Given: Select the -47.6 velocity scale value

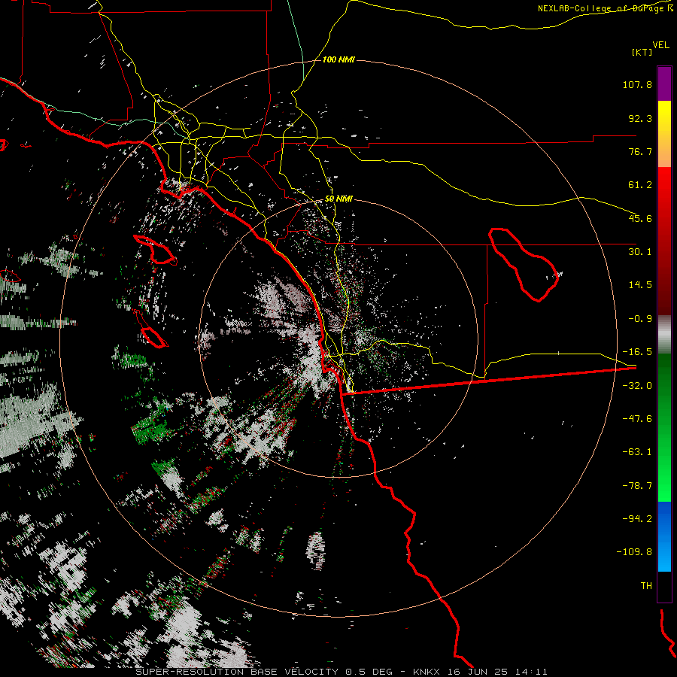Looking at the screenshot, I should [637, 419].
